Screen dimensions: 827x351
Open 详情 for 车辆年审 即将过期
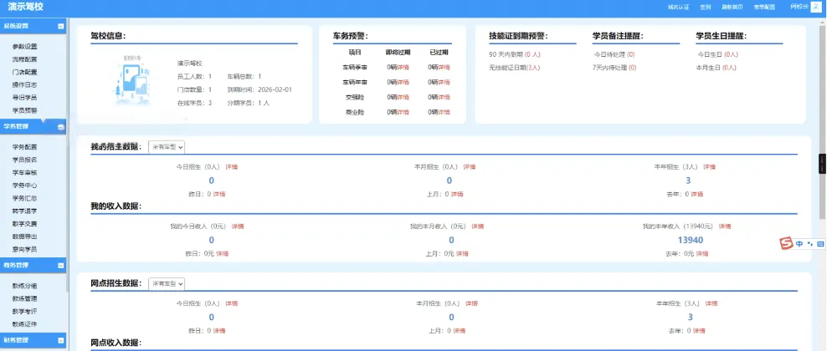click(x=403, y=83)
